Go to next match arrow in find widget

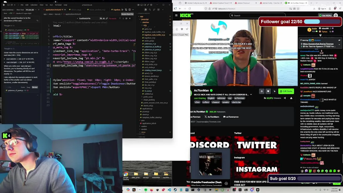(123, 18)
